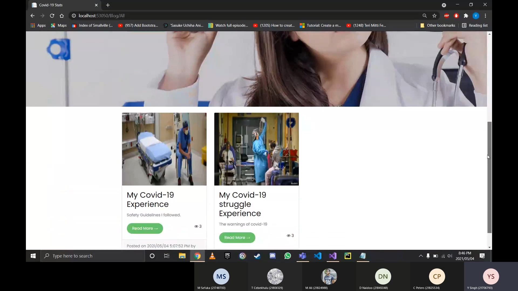Click the page vertical scrollbar thumb
The image size is (518, 291).
coord(489,177)
